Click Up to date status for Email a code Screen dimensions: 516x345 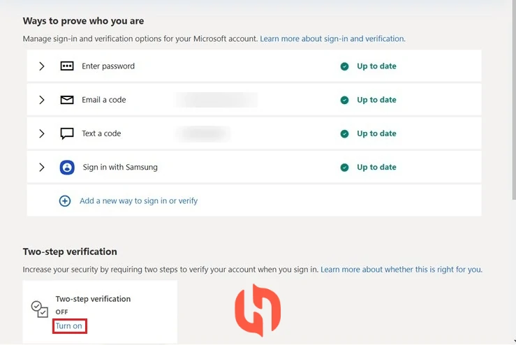pyautogui.click(x=376, y=100)
